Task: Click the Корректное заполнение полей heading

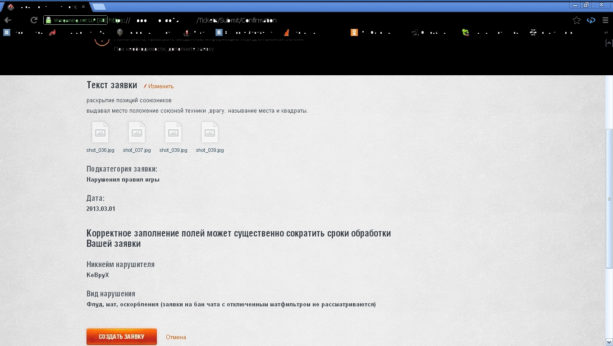Action: click(238, 238)
